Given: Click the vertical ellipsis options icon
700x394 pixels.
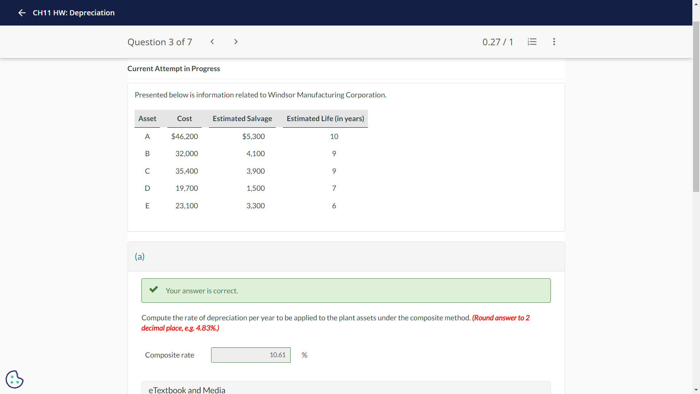Looking at the screenshot, I should tap(554, 42).
